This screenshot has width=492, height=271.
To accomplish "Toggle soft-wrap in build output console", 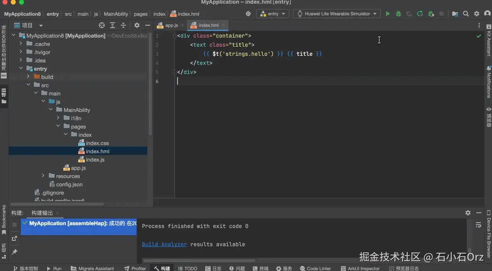I will (x=478, y=225).
